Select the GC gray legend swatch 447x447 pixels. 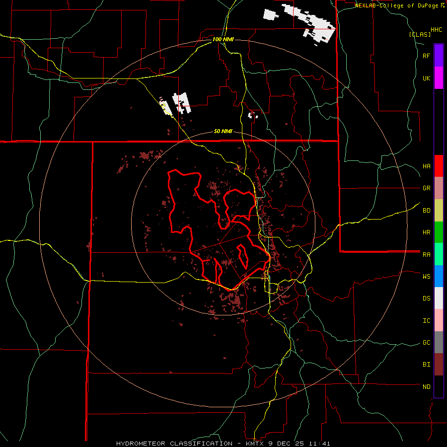click(439, 342)
